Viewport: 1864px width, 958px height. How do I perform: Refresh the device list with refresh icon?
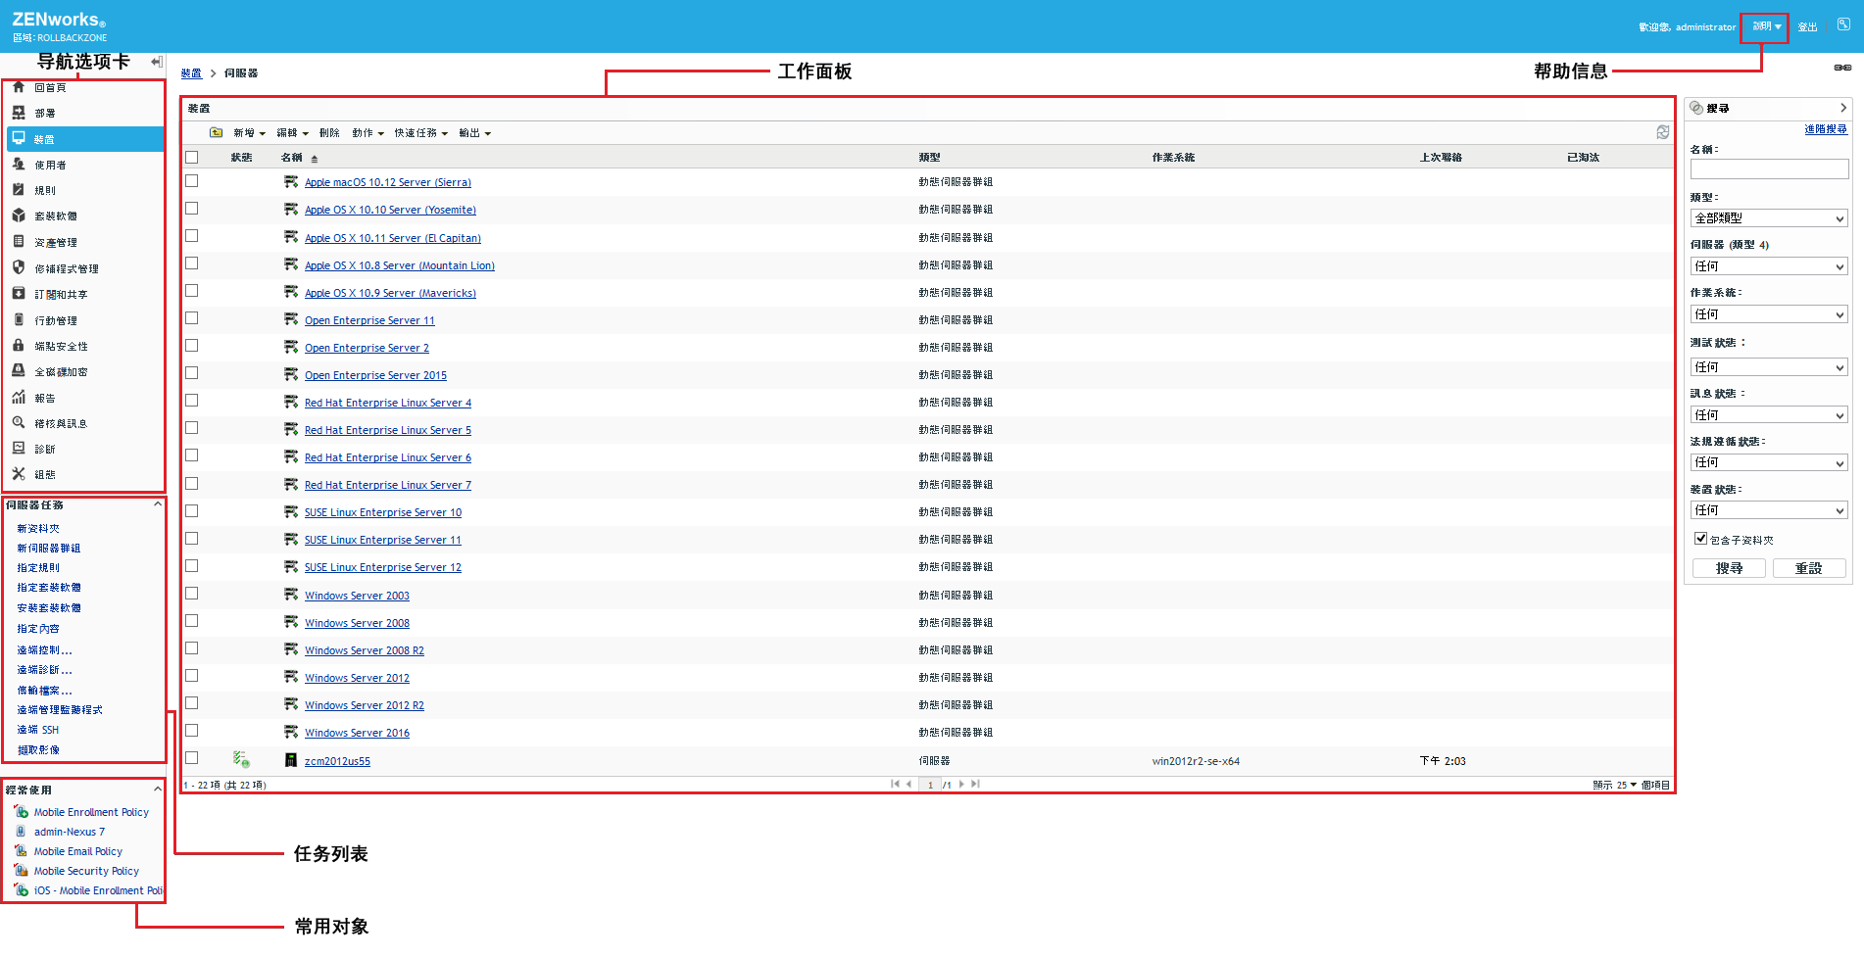[x=1662, y=132]
